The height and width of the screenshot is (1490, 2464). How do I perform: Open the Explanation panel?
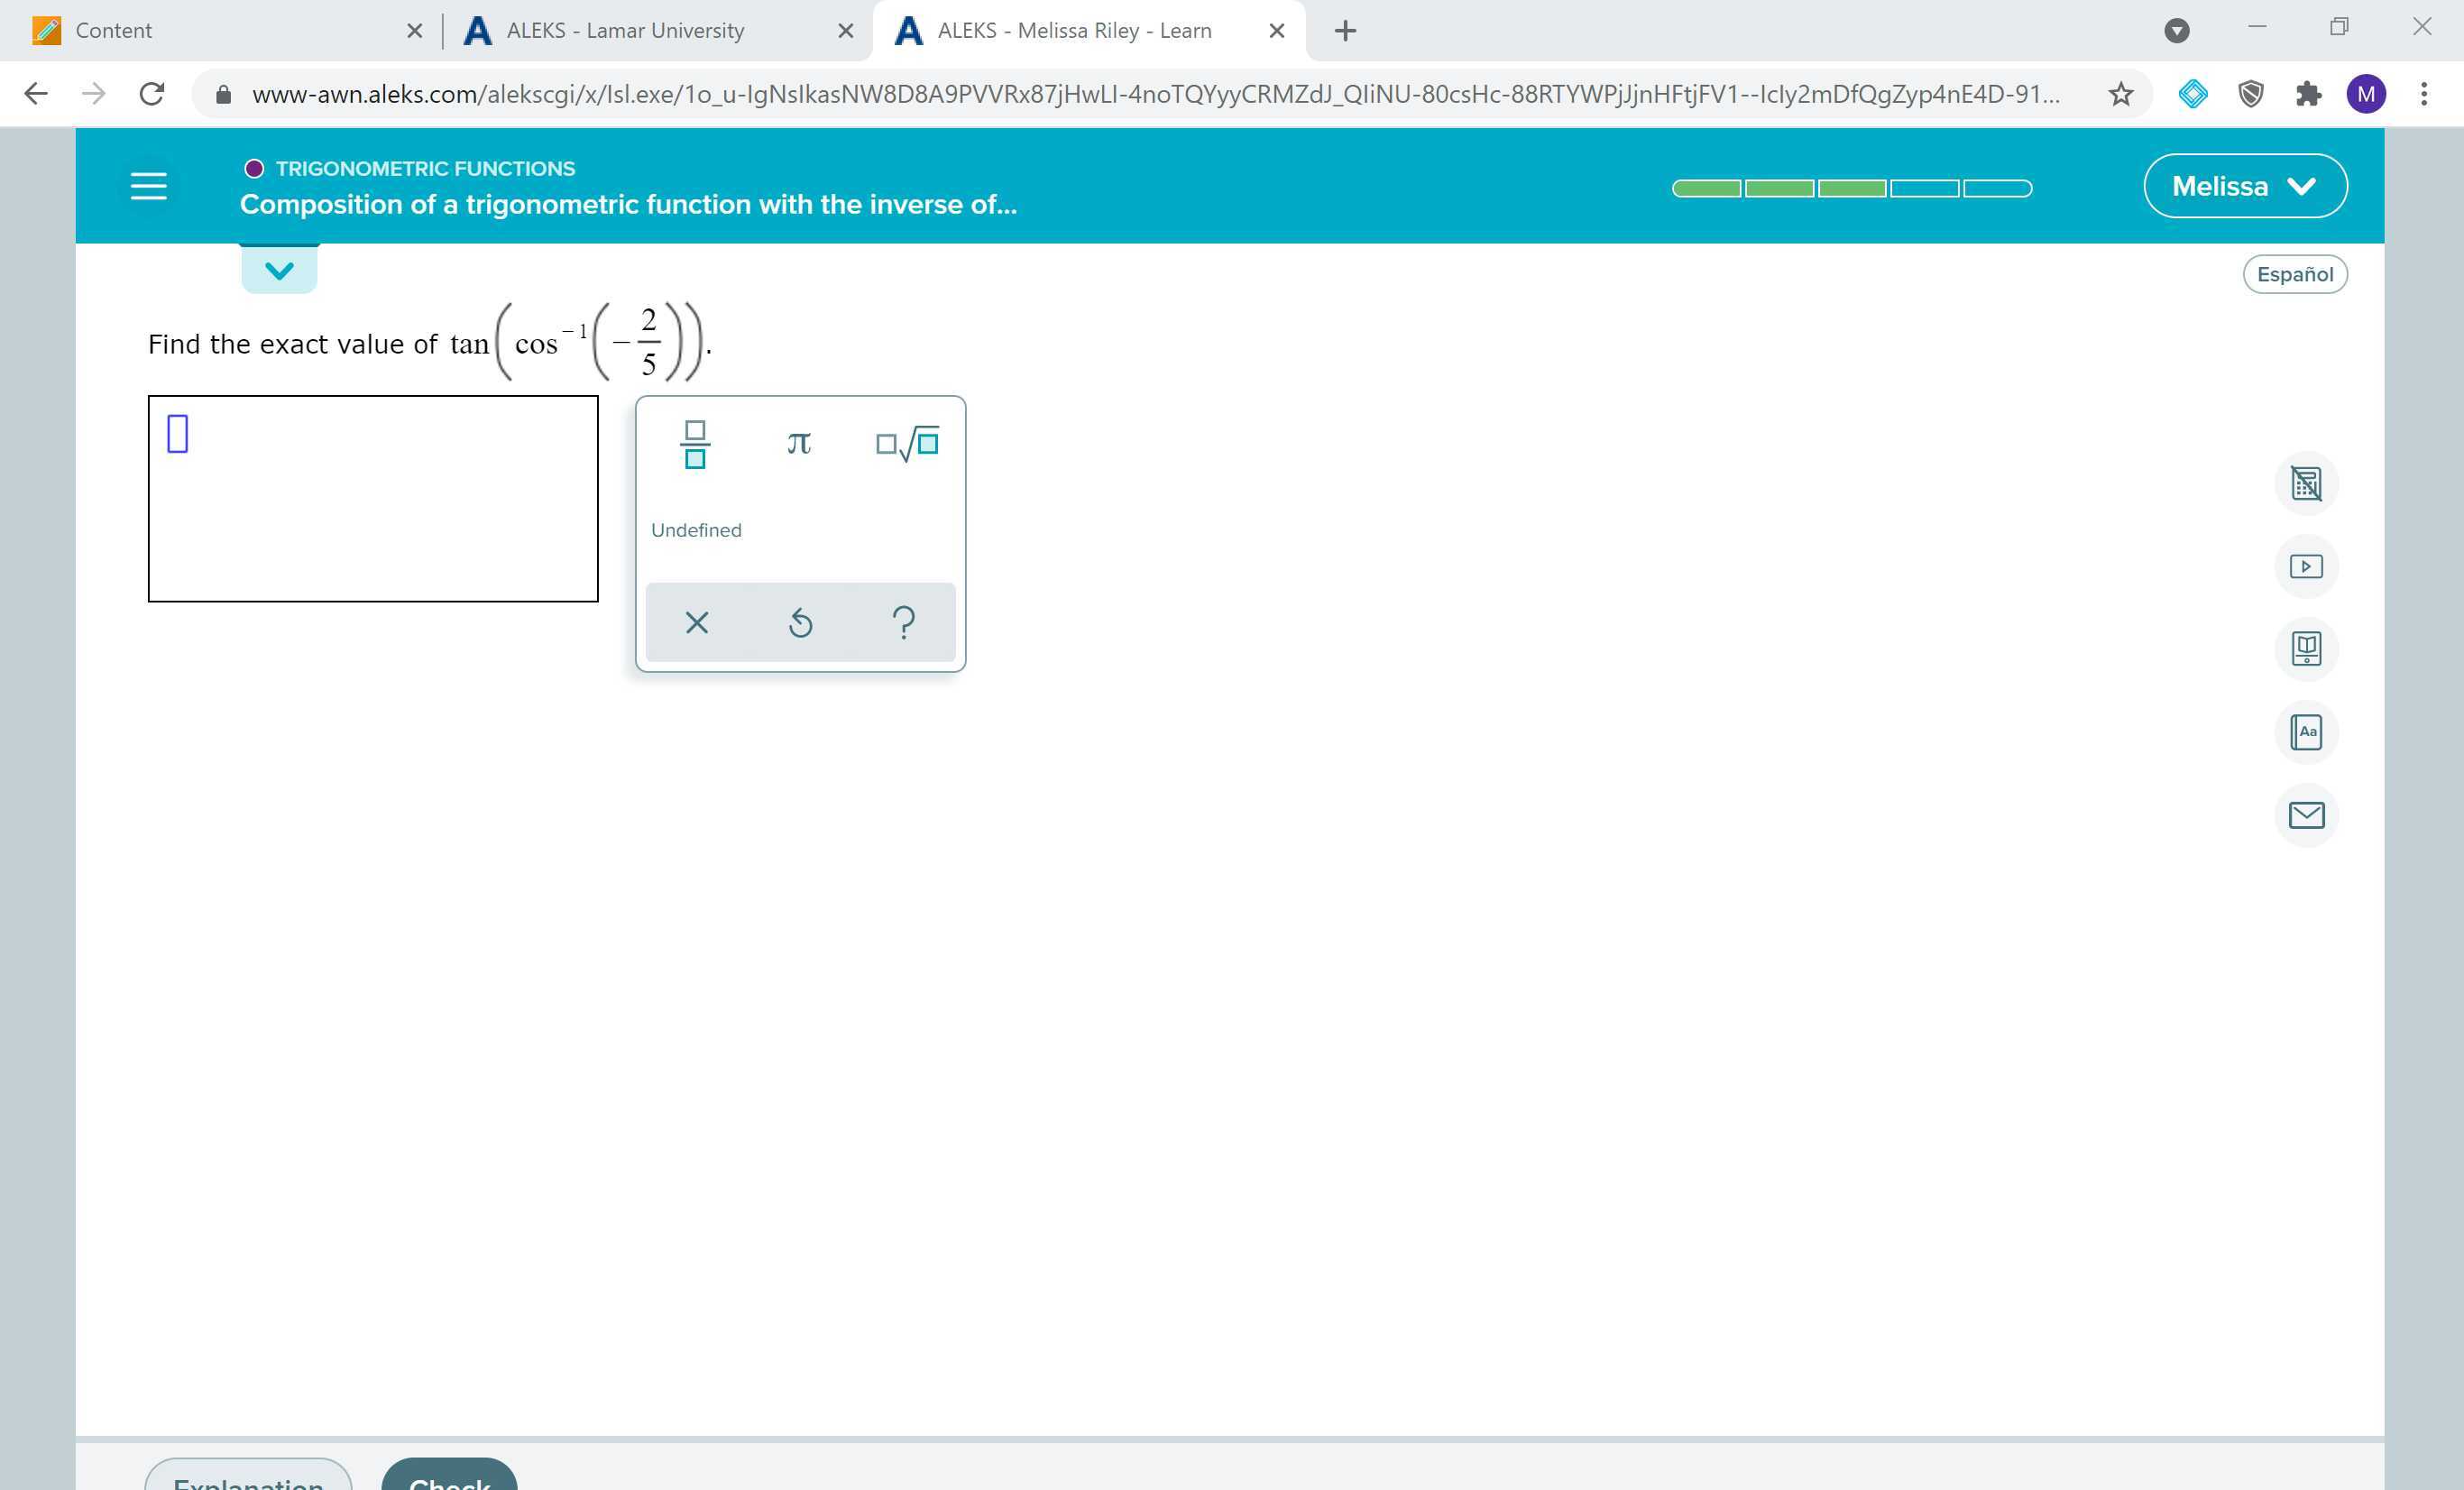[246, 1481]
